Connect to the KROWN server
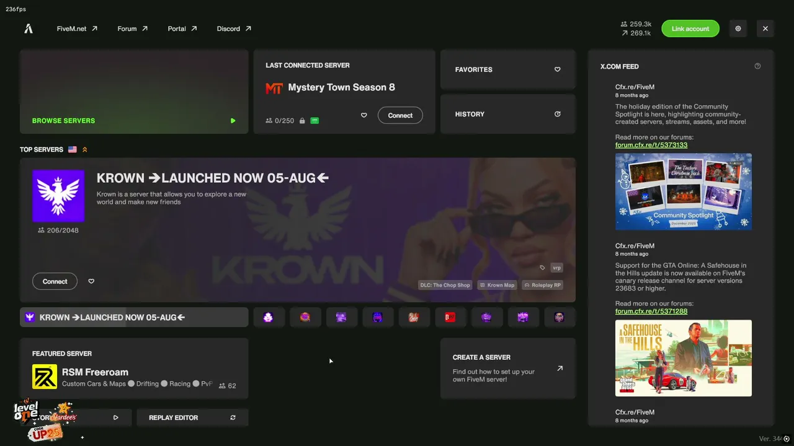Image resolution: width=794 pixels, height=446 pixels. pos(55,281)
